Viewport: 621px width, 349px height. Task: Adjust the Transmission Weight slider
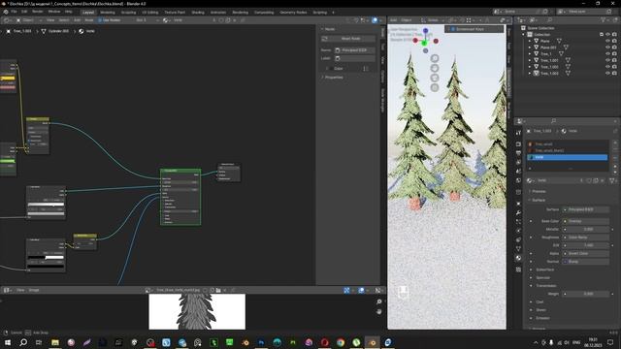[585, 294]
